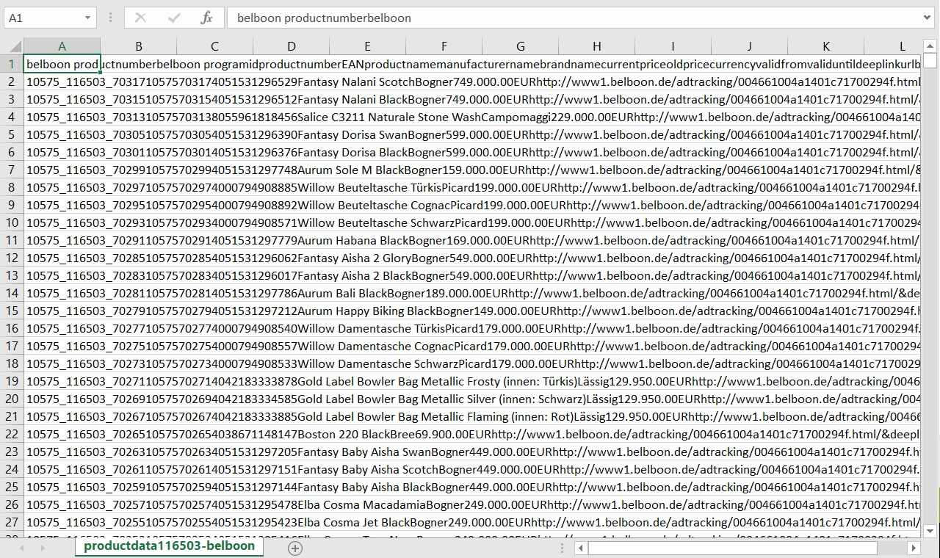The width and height of the screenshot is (940, 558).
Task: Click cell with Fantasy Aisha 2 Glory
Action: pos(62,258)
